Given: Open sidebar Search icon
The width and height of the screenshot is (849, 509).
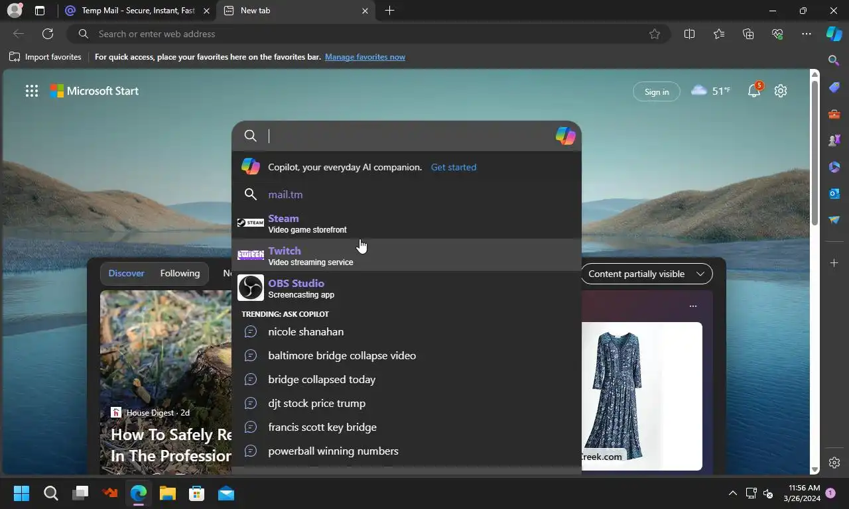Looking at the screenshot, I should (x=834, y=61).
